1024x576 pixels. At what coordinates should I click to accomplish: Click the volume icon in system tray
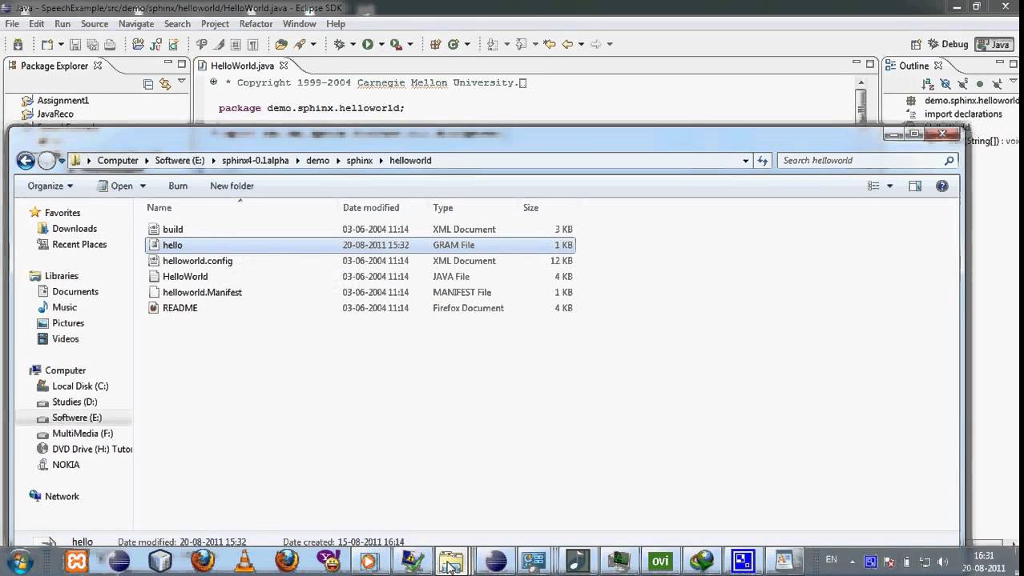[942, 562]
